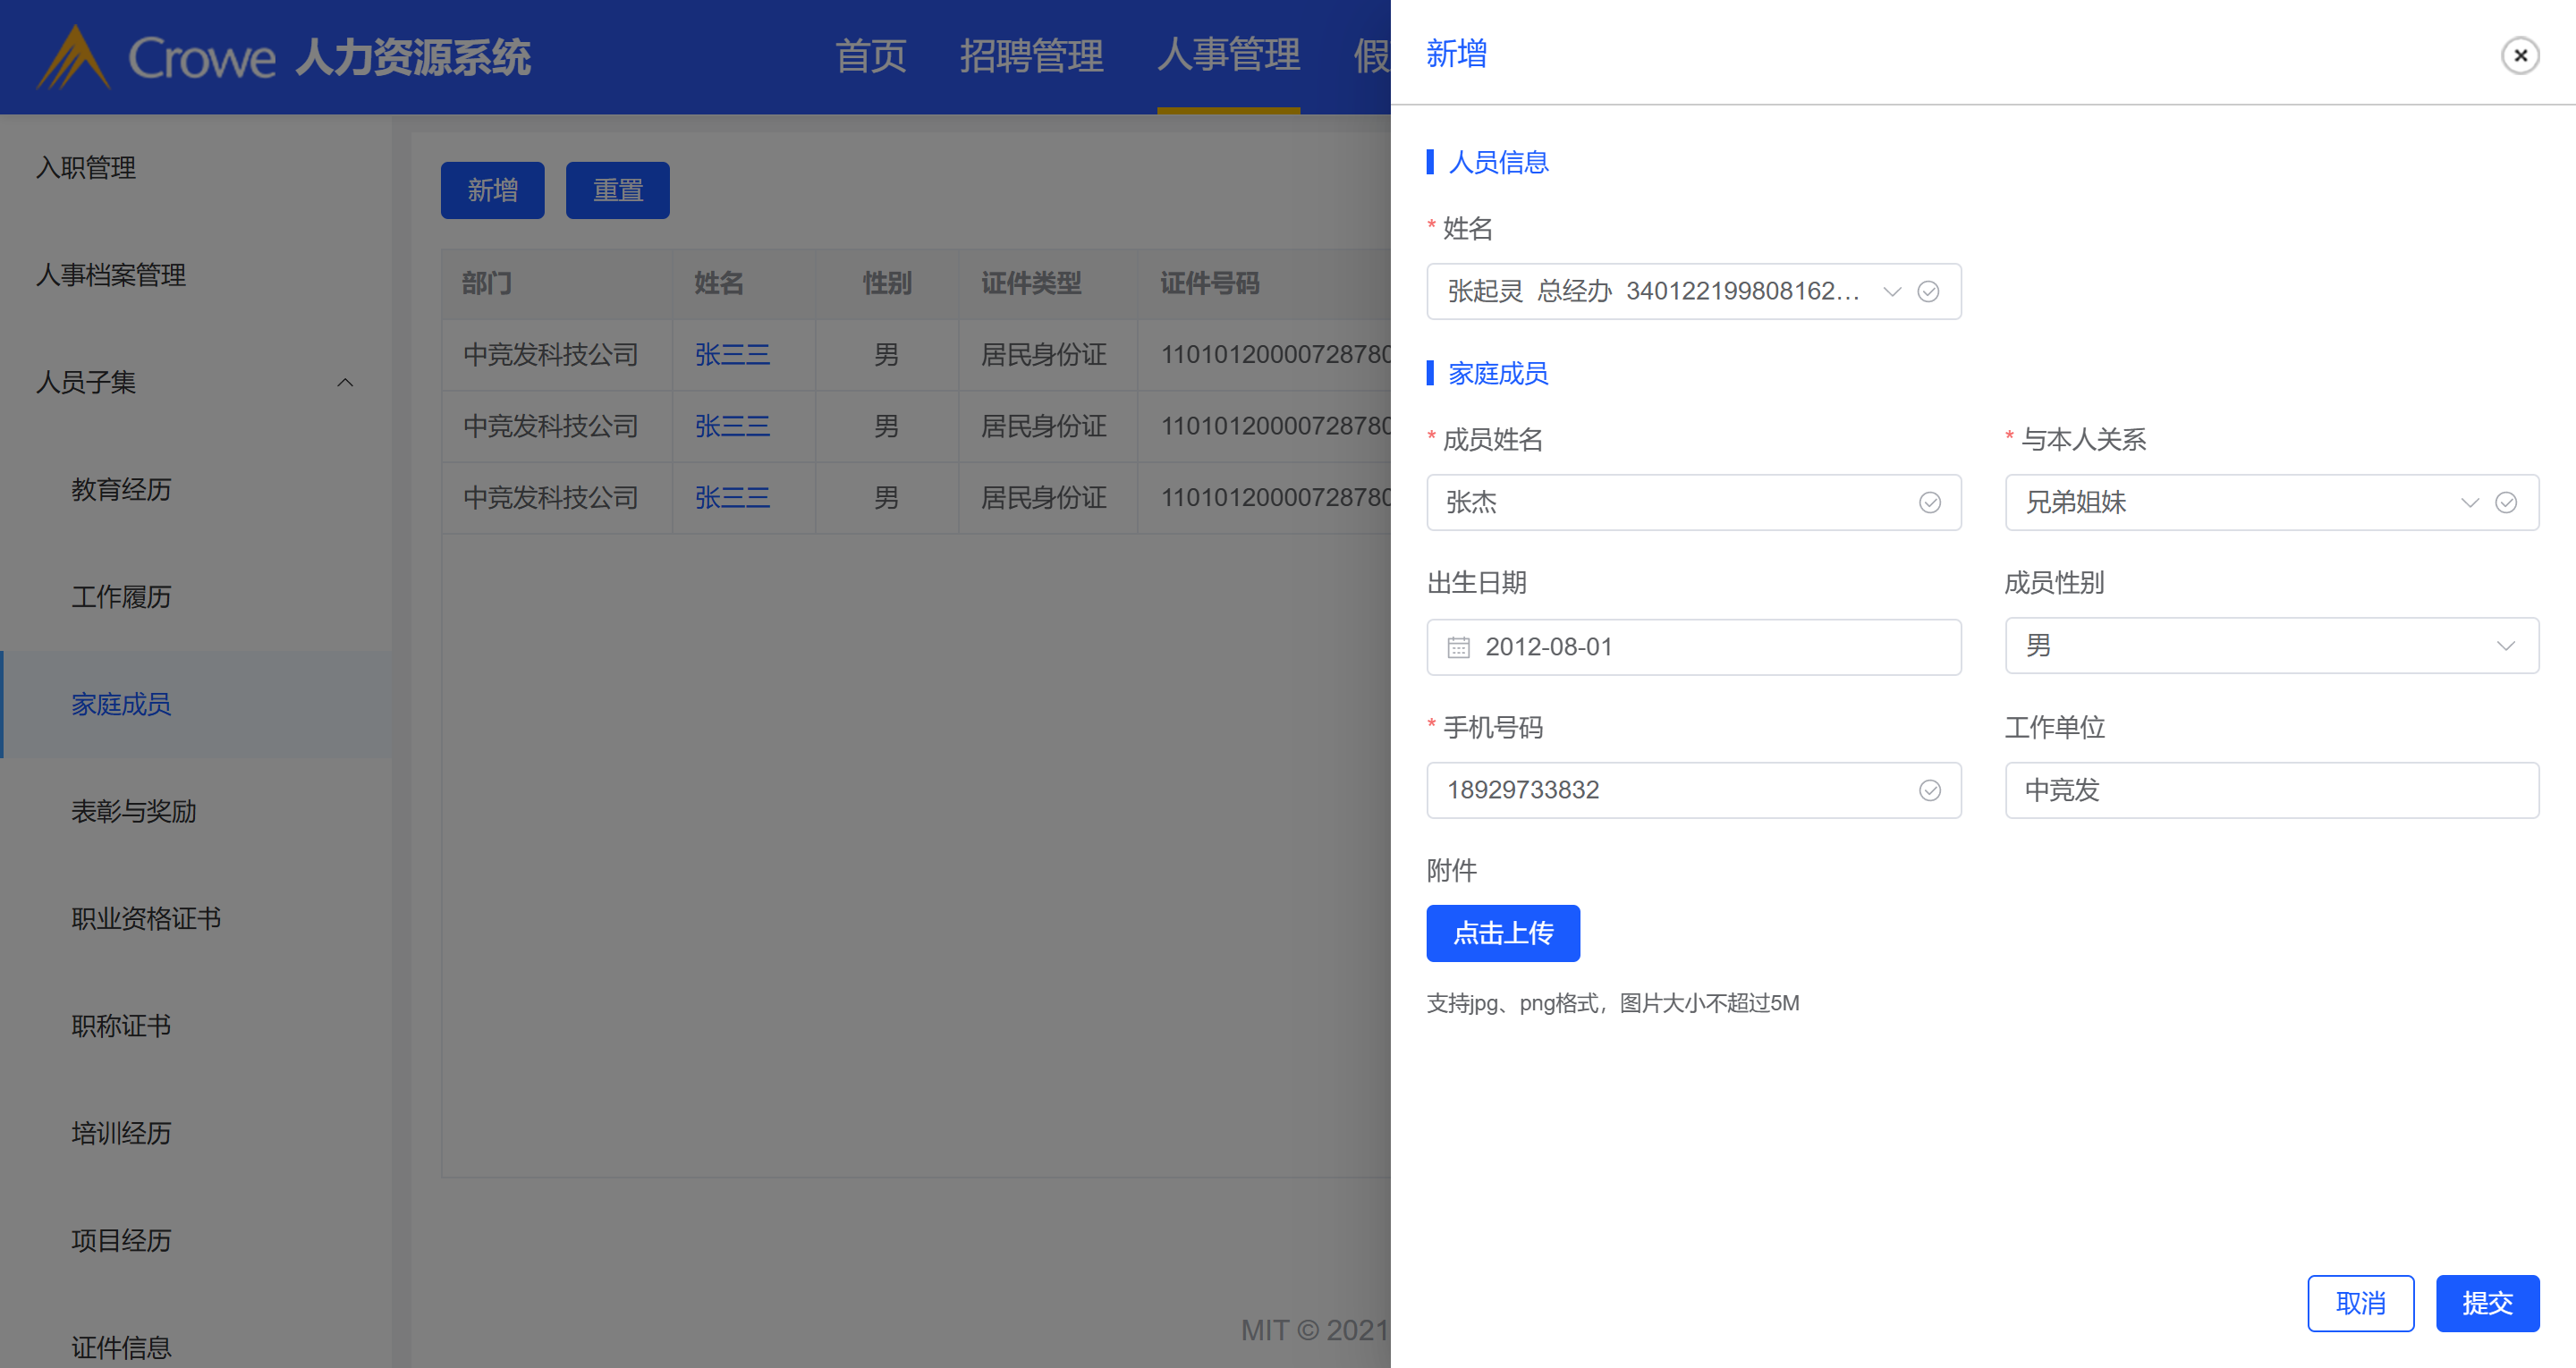2576x1368 pixels.
Task: Click check-circle icon in 手机号码 field
Action: [1929, 790]
